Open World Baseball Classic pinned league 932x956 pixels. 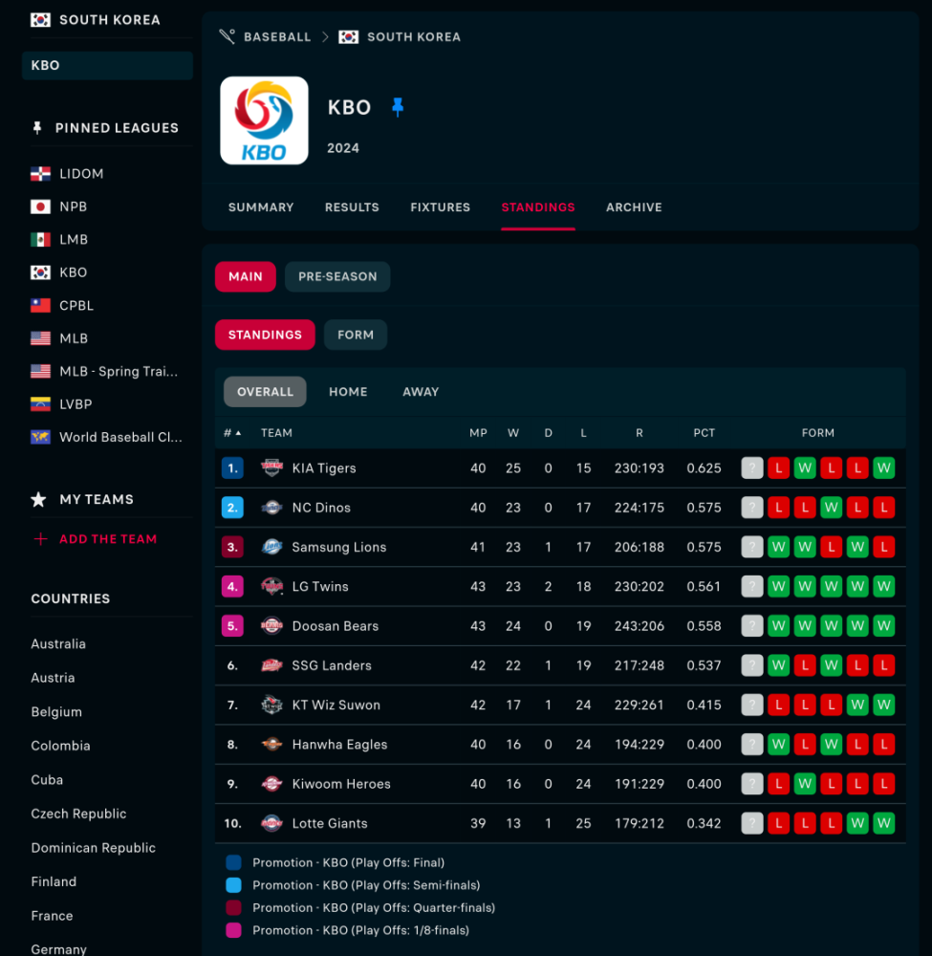tap(120, 437)
